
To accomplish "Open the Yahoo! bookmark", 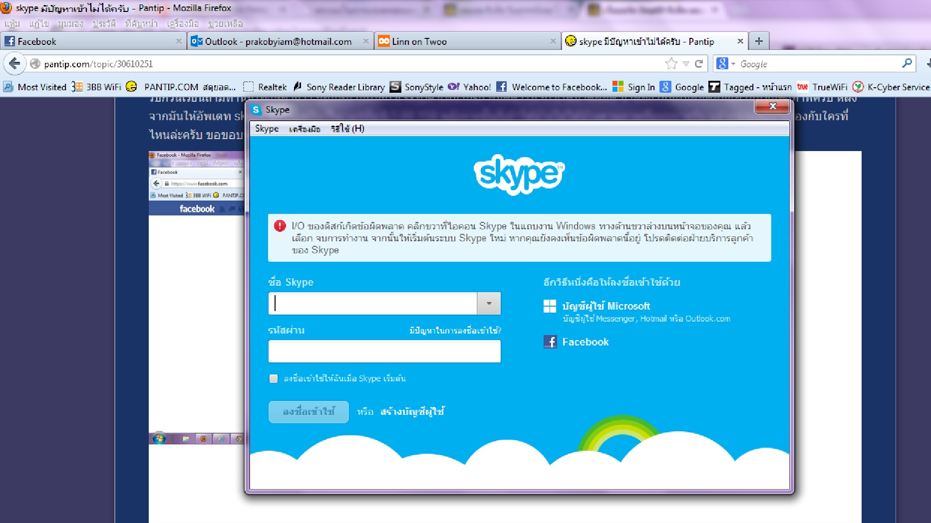I will [469, 87].
